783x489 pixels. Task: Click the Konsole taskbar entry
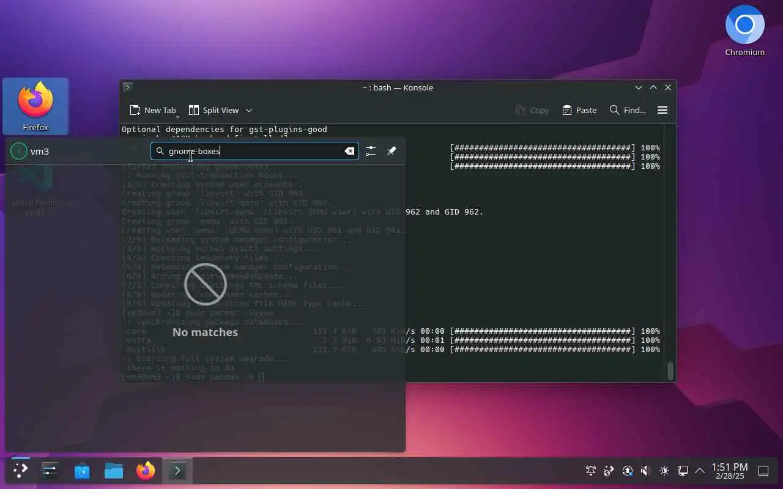177,471
